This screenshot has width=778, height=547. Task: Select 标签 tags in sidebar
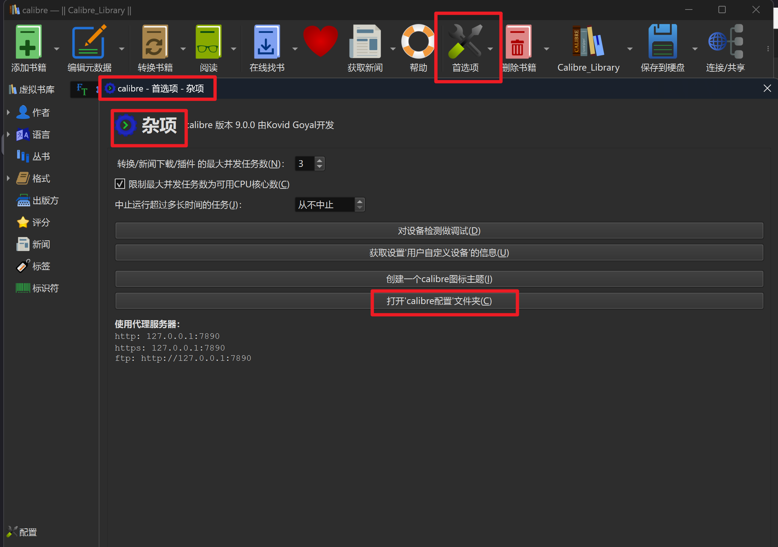point(41,266)
